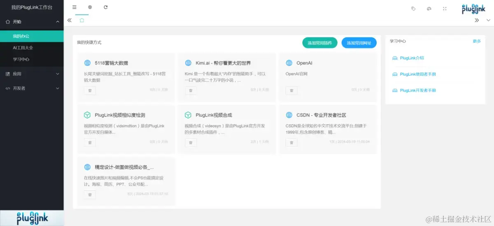Click the book icon beside PlugLink开发者手册
The width and height of the screenshot is (494, 226).
pyautogui.click(x=395, y=90)
